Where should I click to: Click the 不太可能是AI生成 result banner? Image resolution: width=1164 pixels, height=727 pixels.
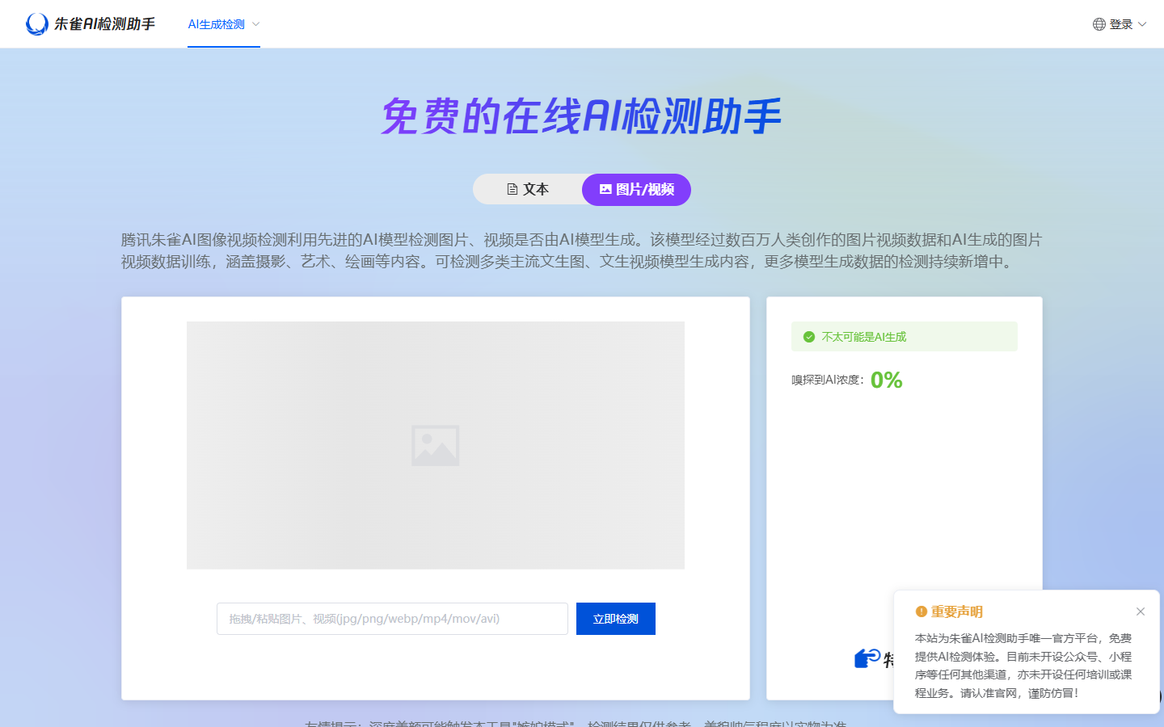pyautogui.click(x=905, y=337)
